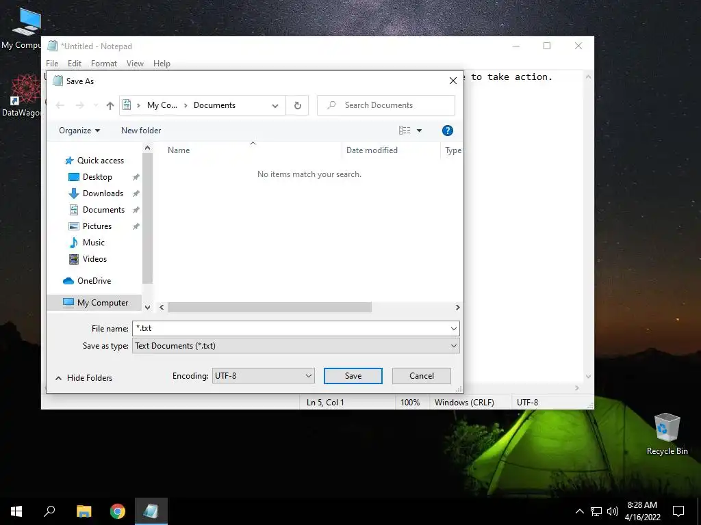Image resolution: width=701 pixels, height=525 pixels.
Task: Refresh the Documents folder listing
Action: (297, 105)
